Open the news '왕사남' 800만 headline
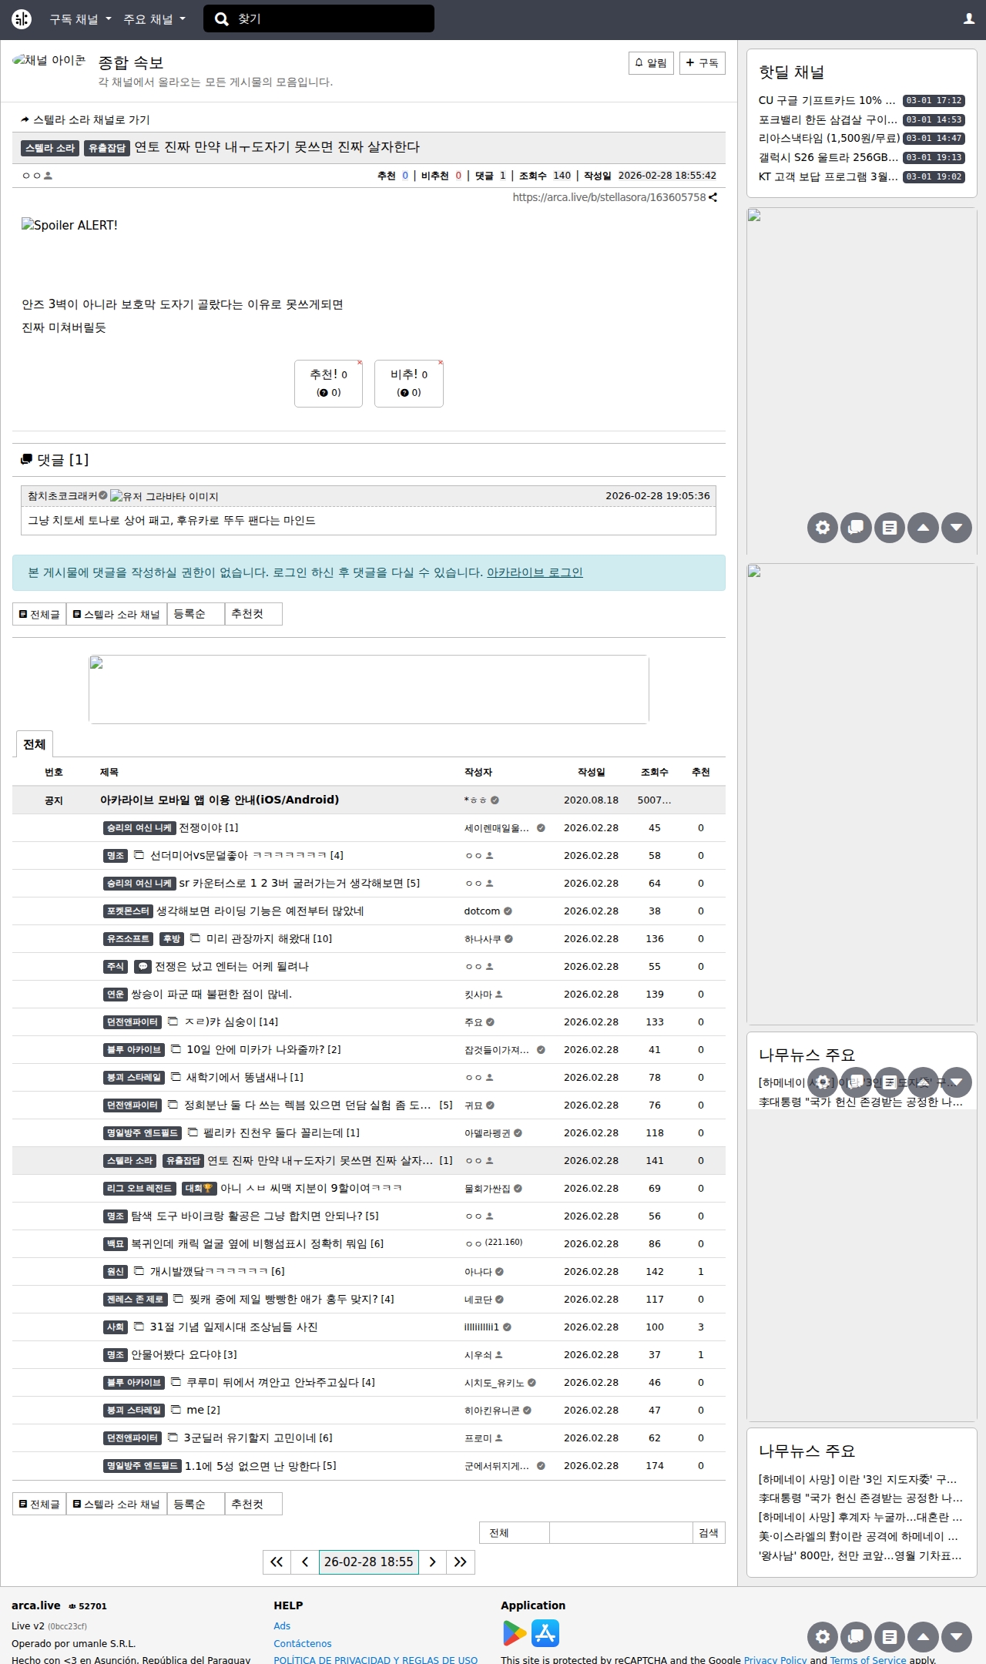986x1664 pixels. [x=860, y=1555]
